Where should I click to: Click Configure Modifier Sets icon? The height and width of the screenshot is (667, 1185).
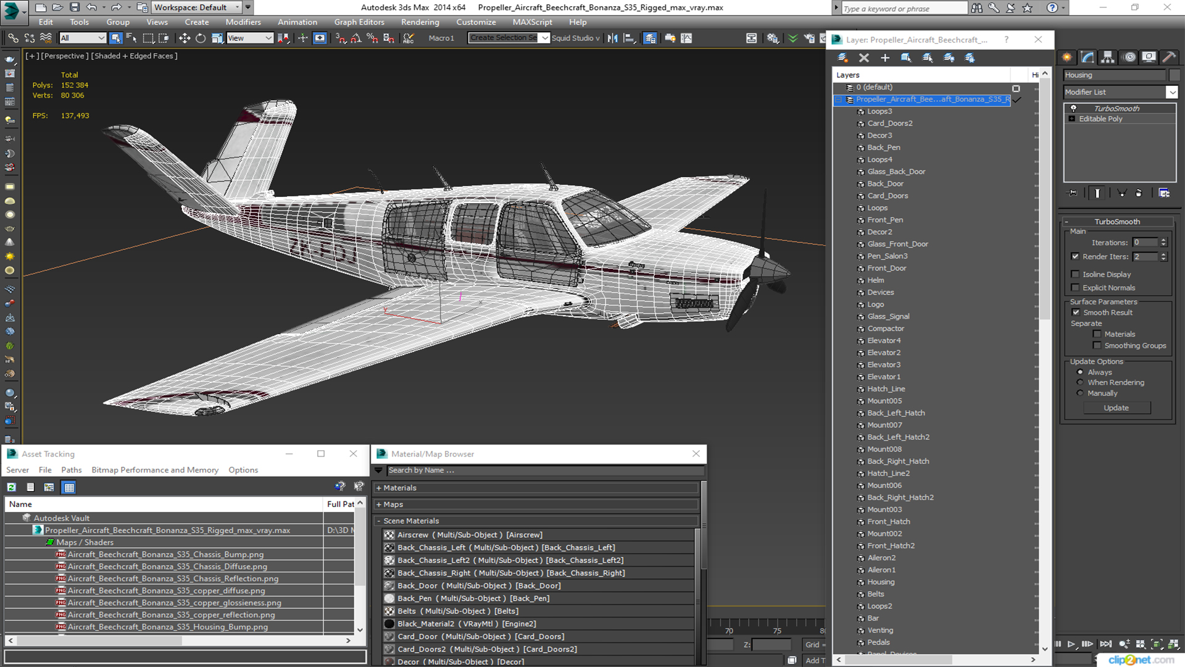(1164, 193)
